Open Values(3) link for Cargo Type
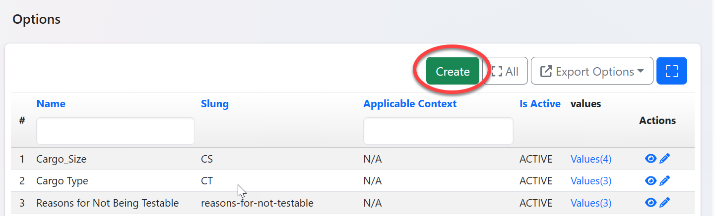 point(590,181)
